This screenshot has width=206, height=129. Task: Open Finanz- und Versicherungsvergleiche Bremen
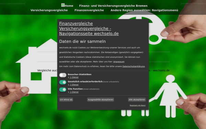113,6
